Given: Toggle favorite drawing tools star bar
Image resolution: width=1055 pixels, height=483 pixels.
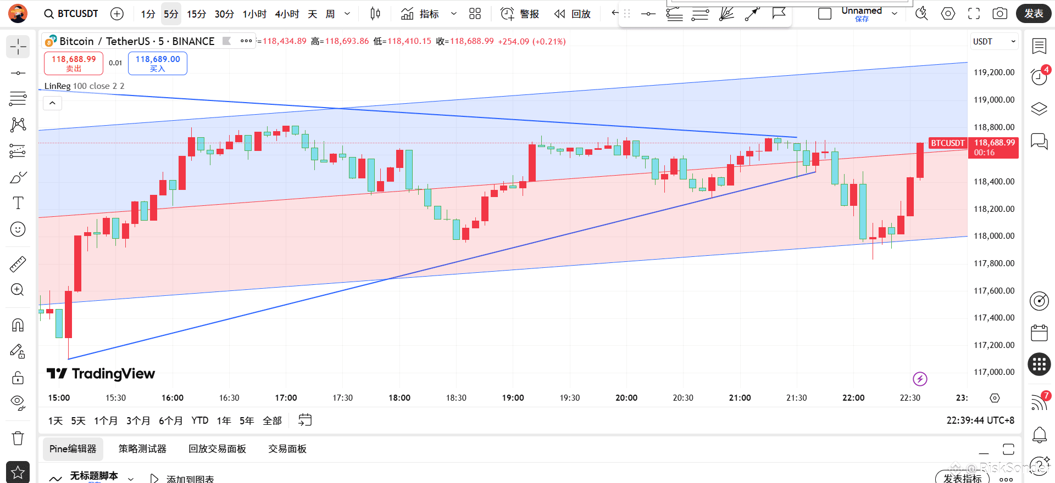Looking at the screenshot, I should 18,472.
